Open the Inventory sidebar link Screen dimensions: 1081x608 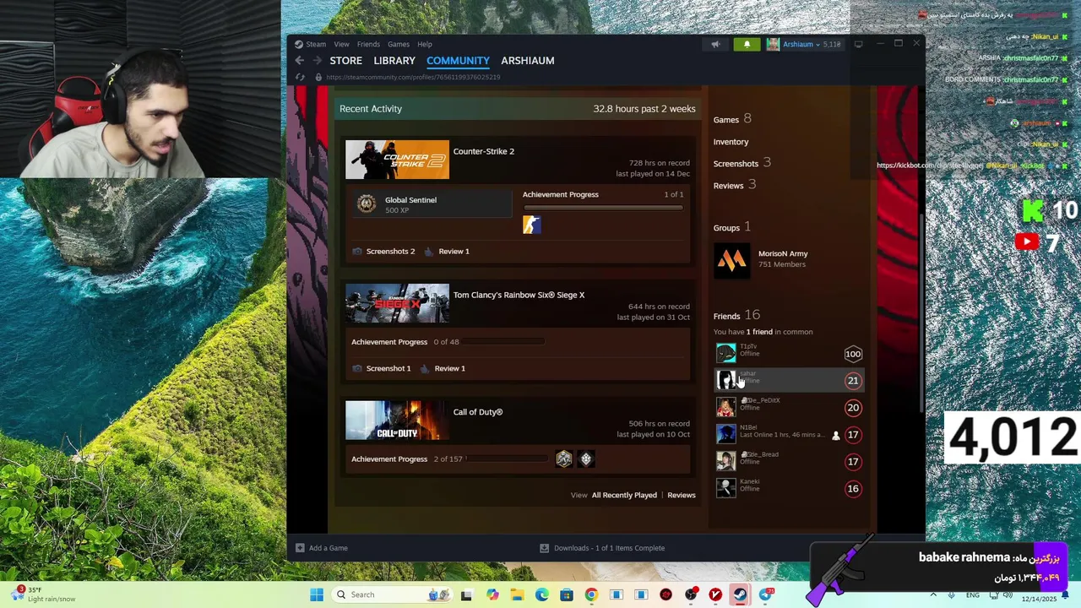[x=731, y=142]
